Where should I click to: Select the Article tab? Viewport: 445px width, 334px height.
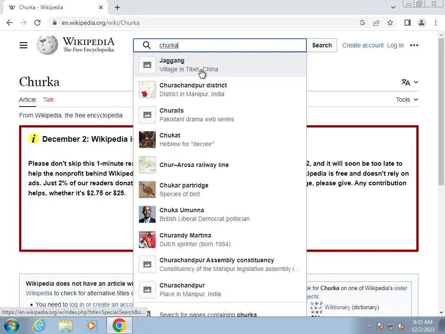pos(27,100)
